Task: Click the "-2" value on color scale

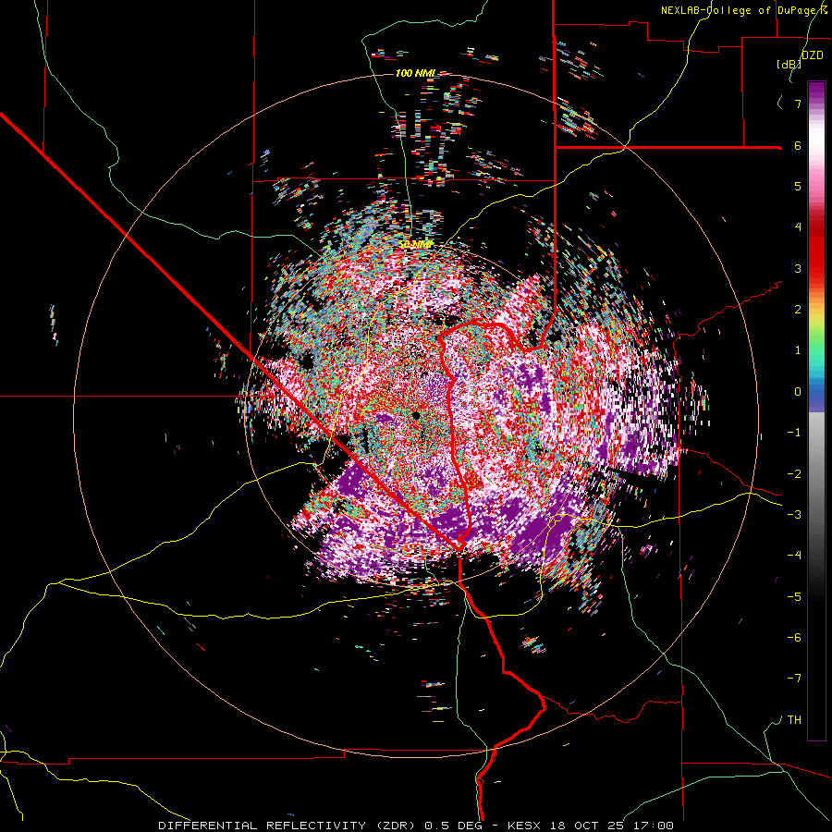Action: [x=794, y=473]
